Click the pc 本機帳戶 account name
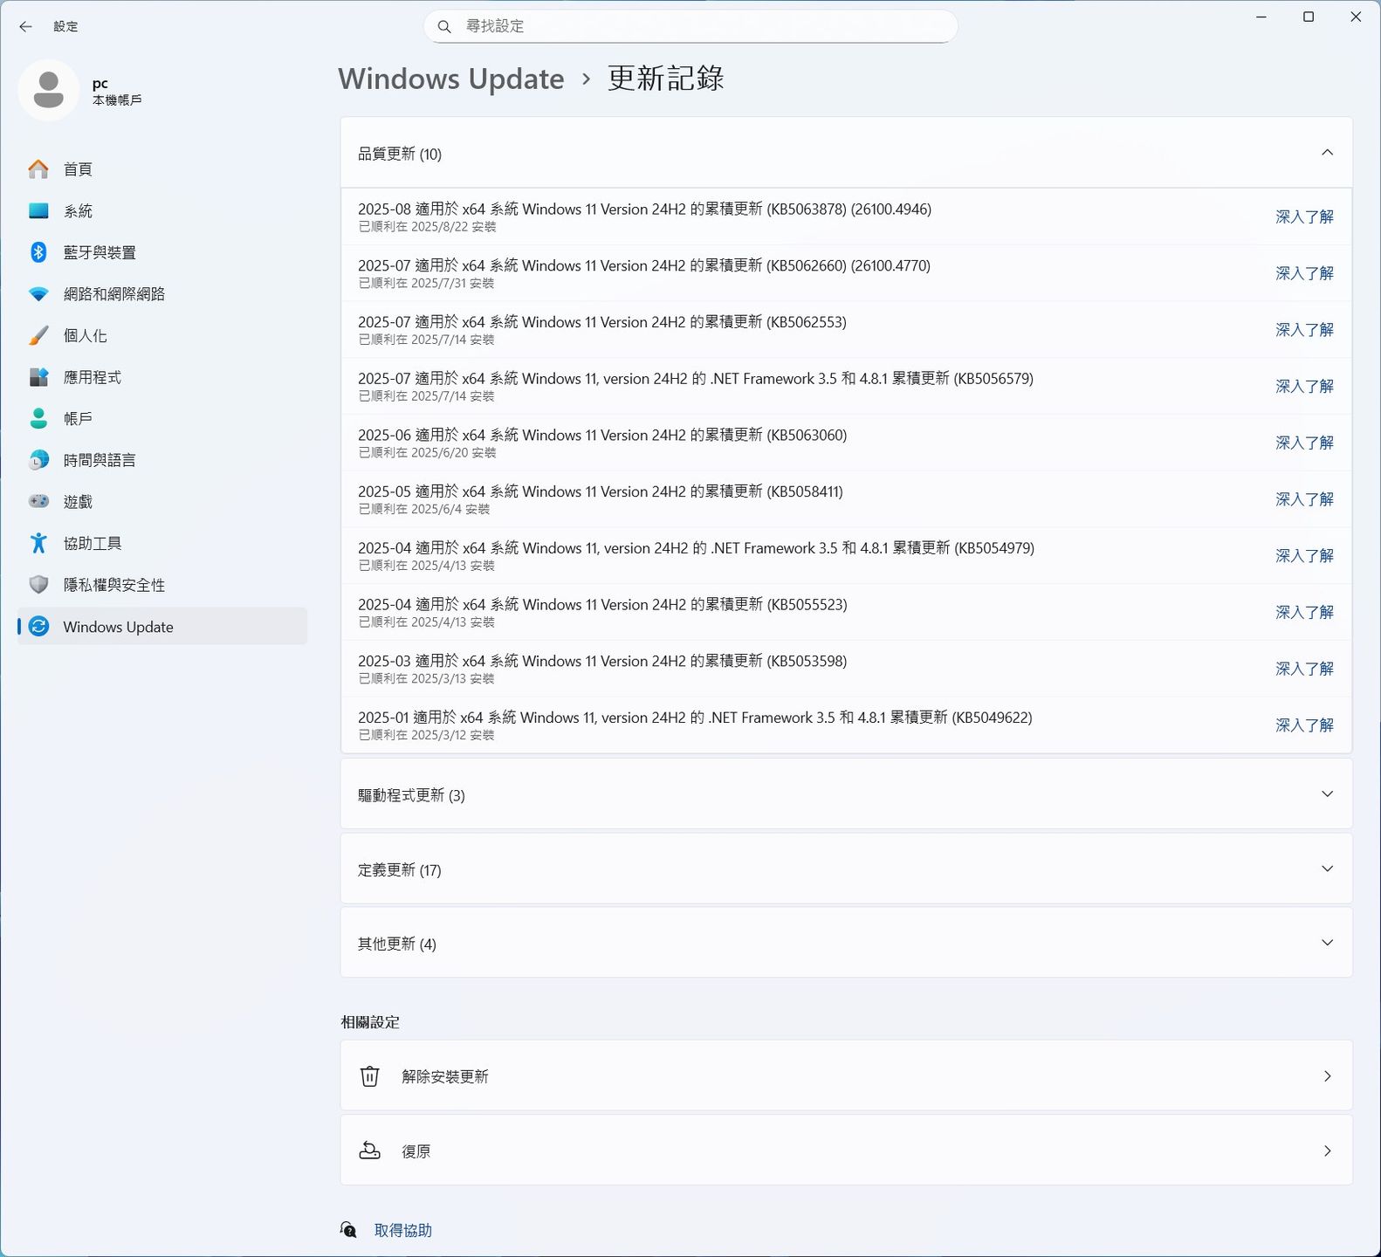Image resolution: width=1381 pixels, height=1257 pixels. 117,91
